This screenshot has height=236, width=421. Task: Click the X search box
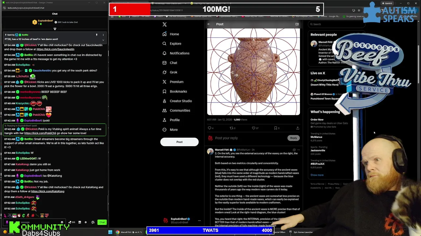pyautogui.click(x=337, y=24)
